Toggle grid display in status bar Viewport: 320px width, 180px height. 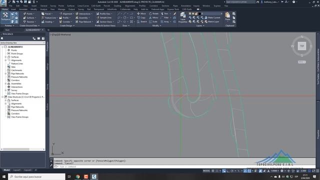[x=213, y=171]
